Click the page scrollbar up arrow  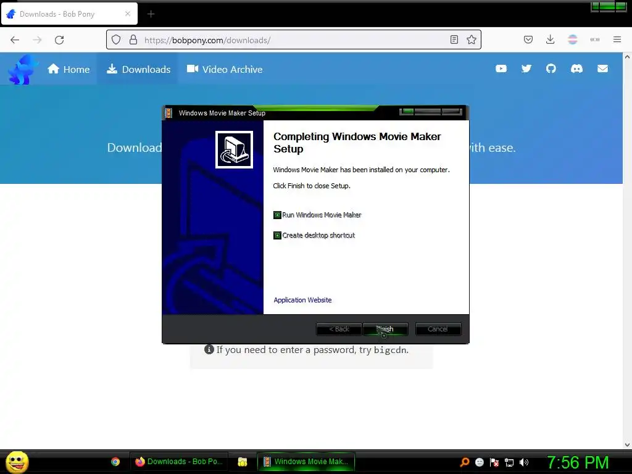(x=627, y=57)
